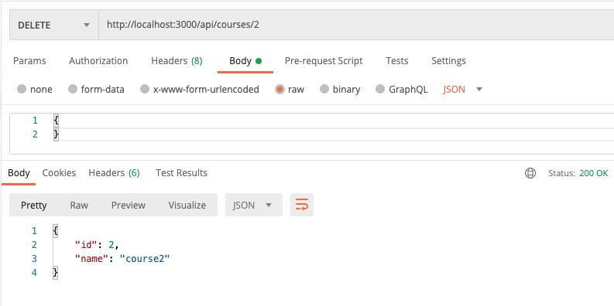This screenshot has height=306, width=614.
Task: Click the globe network information icon
Action: (530, 173)
